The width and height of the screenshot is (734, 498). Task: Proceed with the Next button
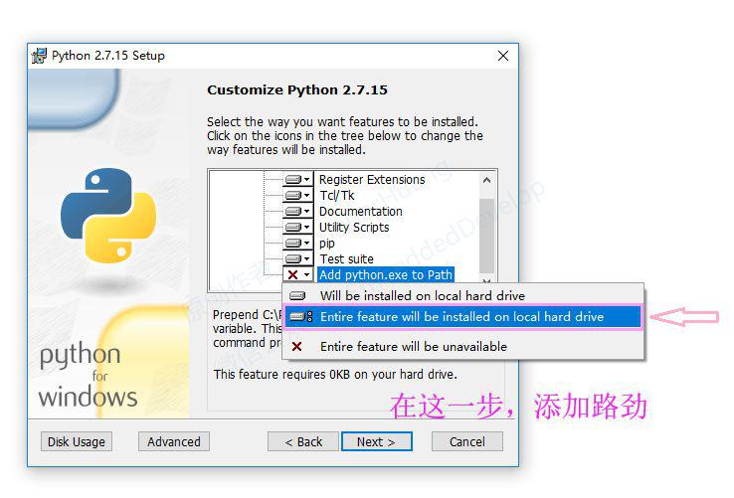click(x=376, y=441)
